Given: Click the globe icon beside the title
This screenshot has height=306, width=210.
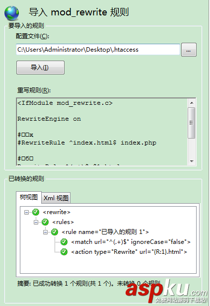Looking at the screenshot, I should (12, 13).
